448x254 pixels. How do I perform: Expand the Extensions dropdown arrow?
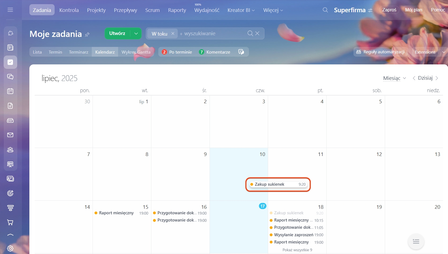444,52
